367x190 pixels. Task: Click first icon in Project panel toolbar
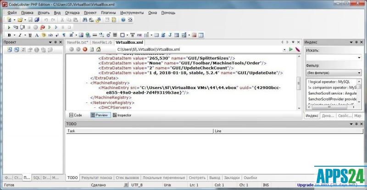pyautogui.click(x=10, y=50)
